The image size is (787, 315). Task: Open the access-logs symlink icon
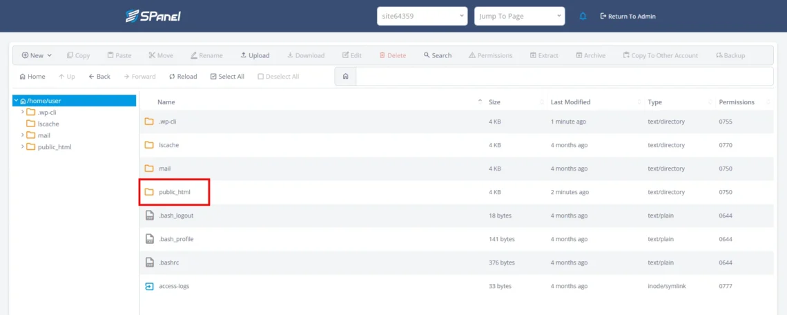[149, 286]
